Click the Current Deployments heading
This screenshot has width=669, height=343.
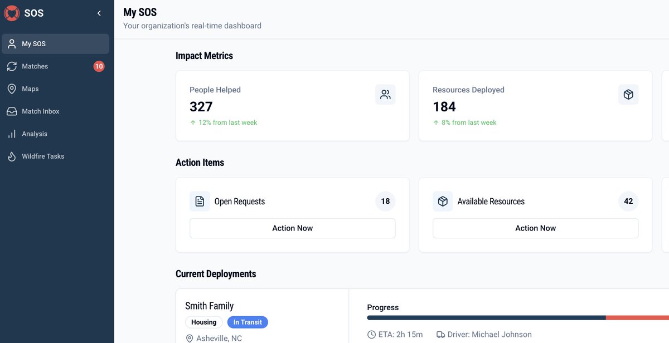coord(216,274)
